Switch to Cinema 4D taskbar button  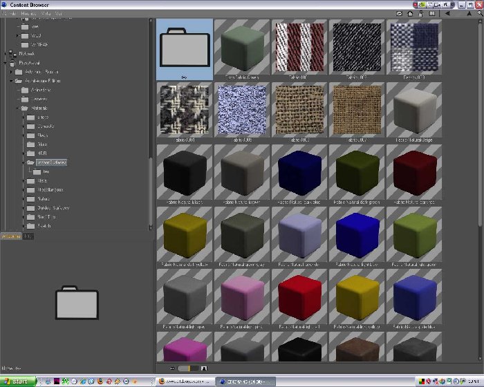tap(245, 381)
